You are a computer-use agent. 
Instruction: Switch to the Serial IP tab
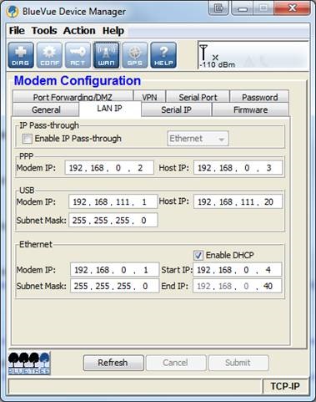pos(177,109)
